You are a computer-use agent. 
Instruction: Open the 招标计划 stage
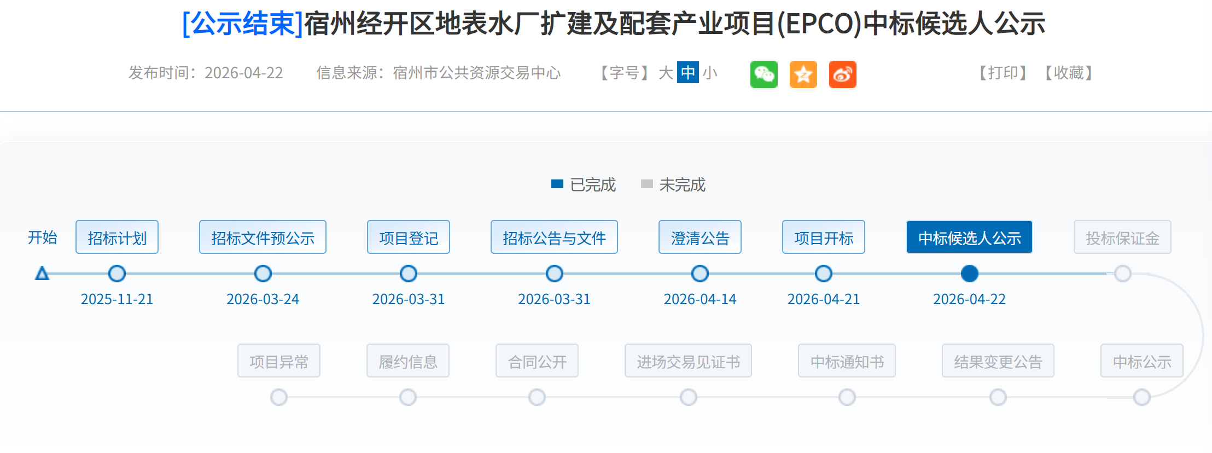[x=117, y=237]
